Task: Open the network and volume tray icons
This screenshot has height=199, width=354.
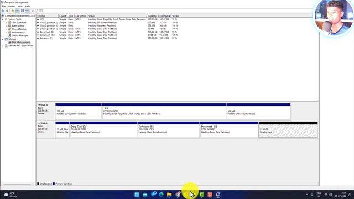Action: tap(328, 195)
